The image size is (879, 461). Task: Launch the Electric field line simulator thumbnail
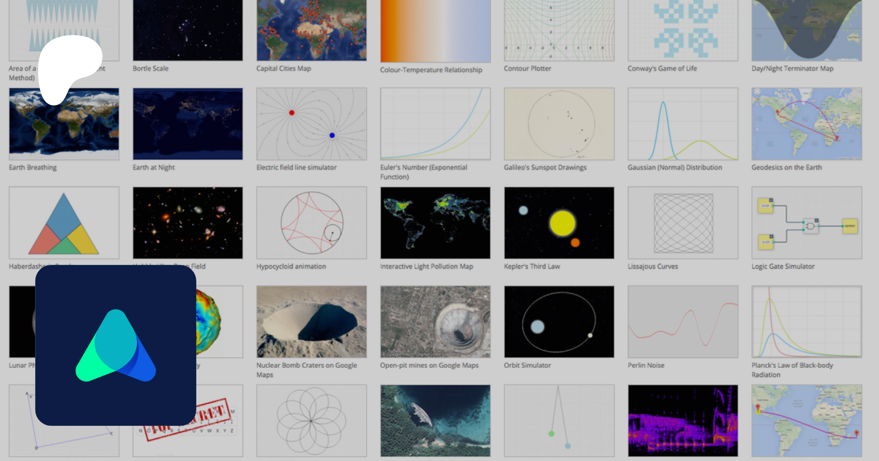point(312,124)
